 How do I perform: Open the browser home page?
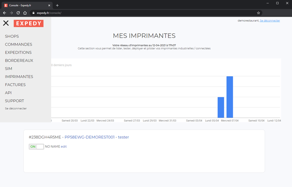25,13
